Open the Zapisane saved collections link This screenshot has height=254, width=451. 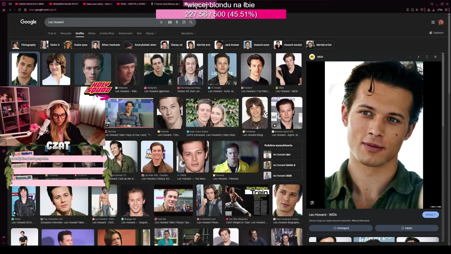[x=437, y=33]
